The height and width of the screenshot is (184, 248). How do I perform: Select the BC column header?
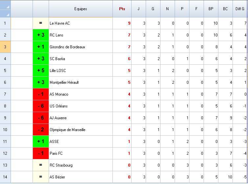(x=225, y=9)
